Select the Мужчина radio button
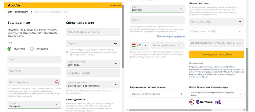 tap(10, 49)
